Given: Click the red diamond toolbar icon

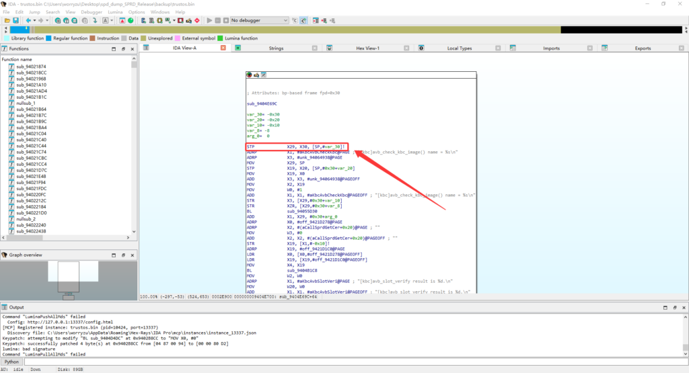Looking at the screenshot, I should tap(197, 20).
